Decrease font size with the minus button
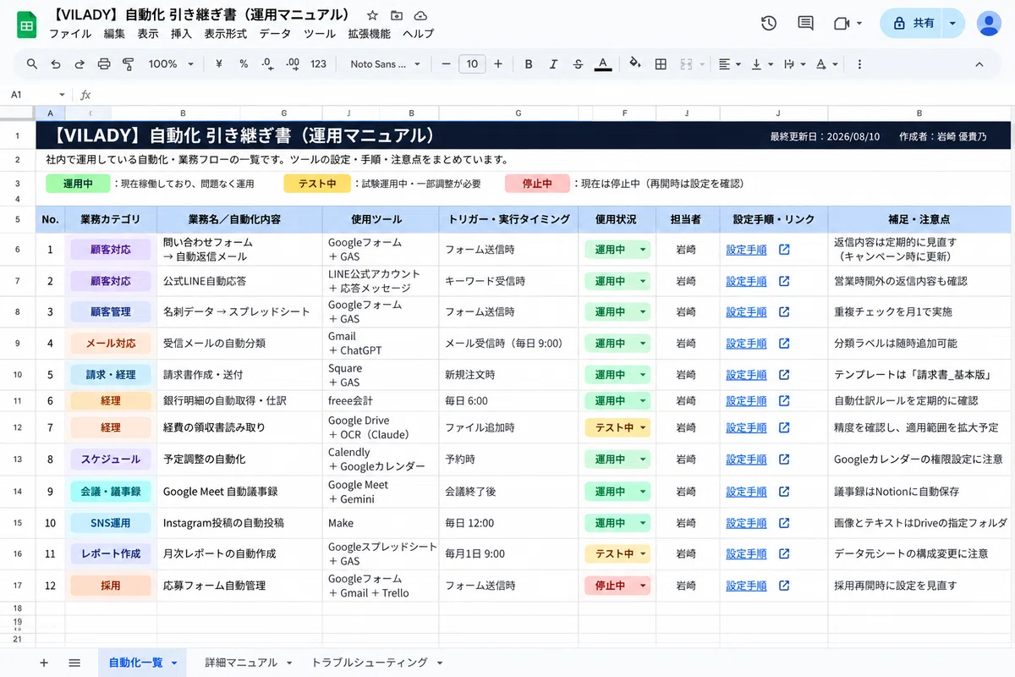 pyautogui.click(x=446, y=64)
